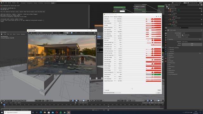
Task: Open the GPU selection dropdown in GPU-Z
Action: (112, 93)
